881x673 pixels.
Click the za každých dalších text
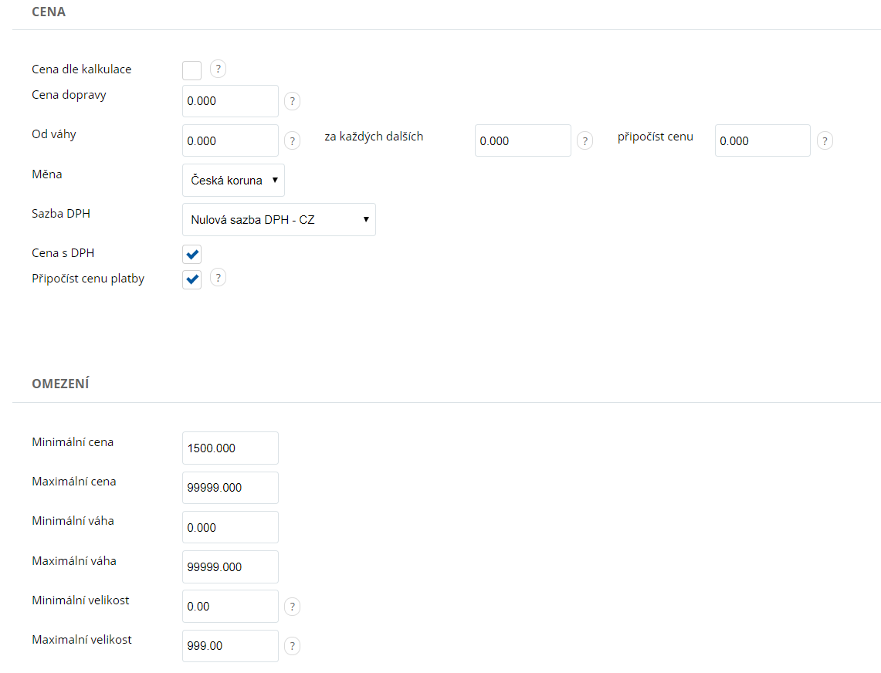tap(374, 137)
